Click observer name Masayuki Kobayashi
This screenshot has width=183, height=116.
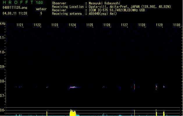[x=104, y=3]
